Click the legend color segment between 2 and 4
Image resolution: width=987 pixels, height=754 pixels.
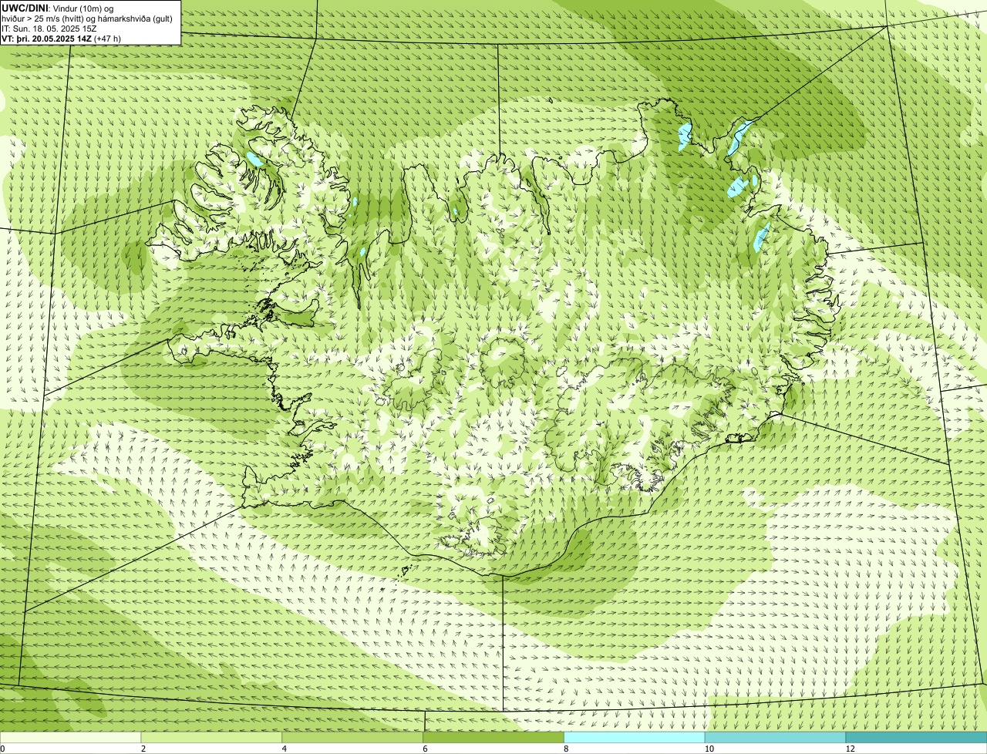click(212, 737)
